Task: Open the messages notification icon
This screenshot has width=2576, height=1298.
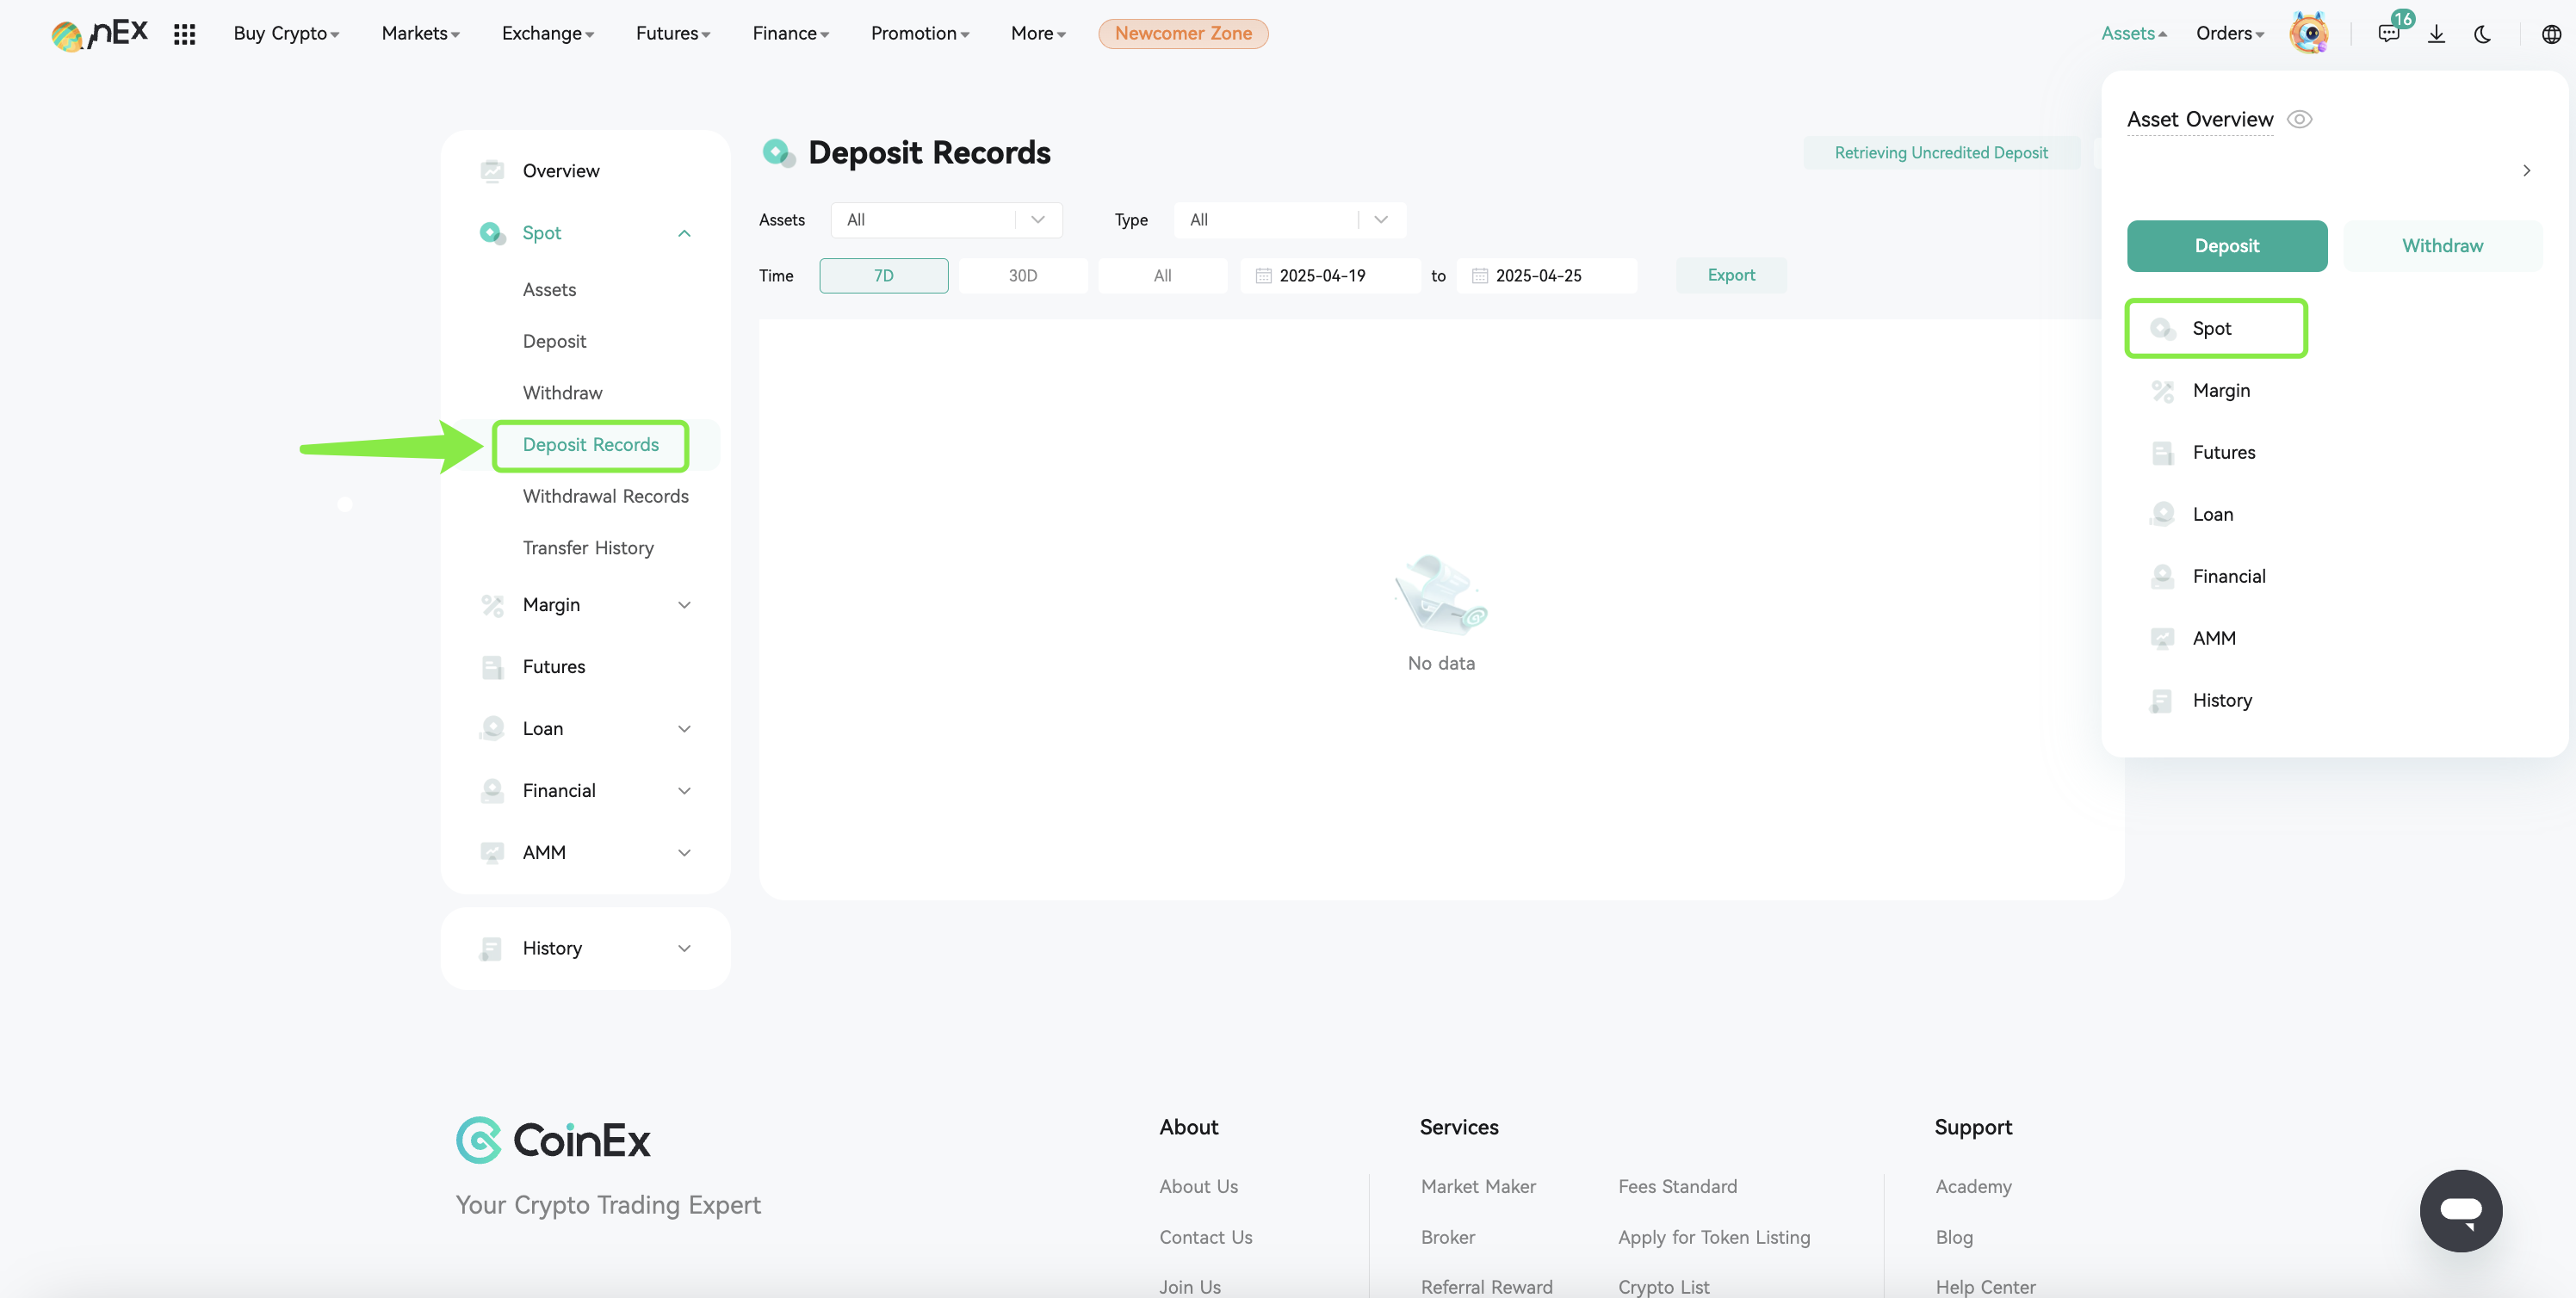Action: (2389, 34)
